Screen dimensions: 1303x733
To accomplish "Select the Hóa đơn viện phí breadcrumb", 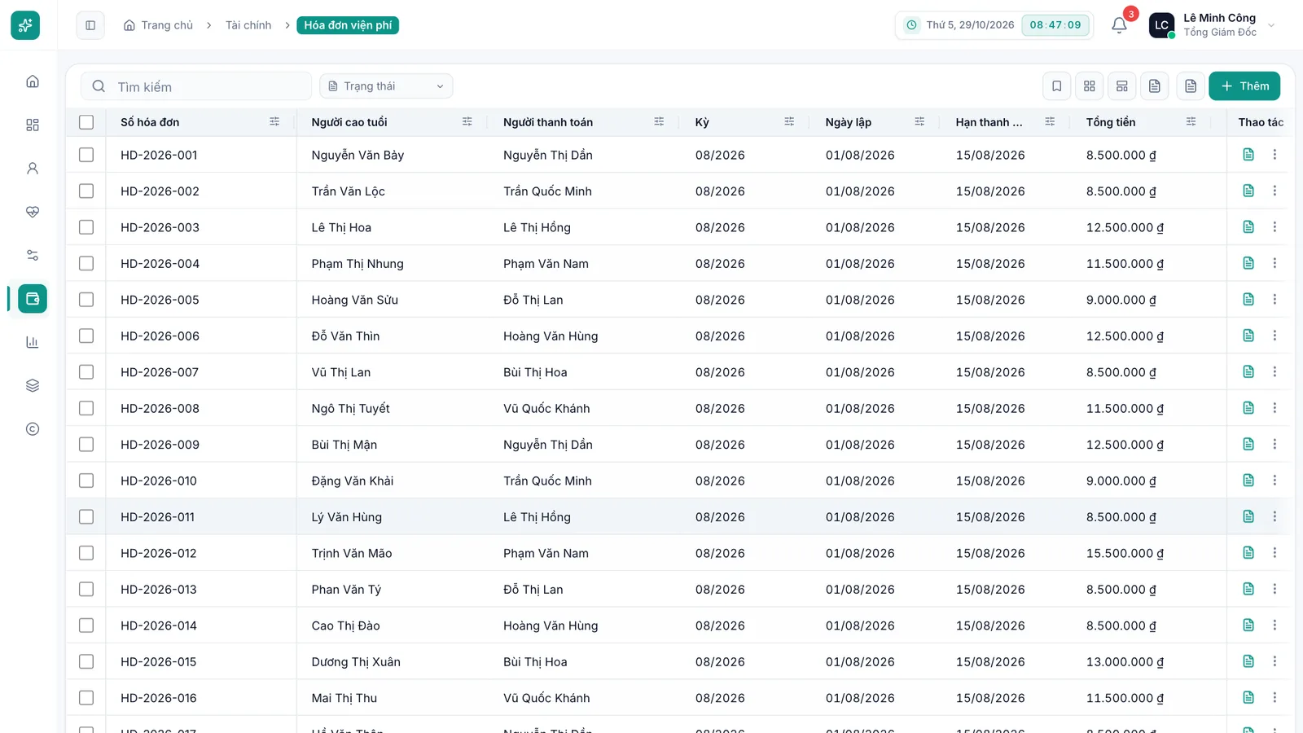I will 348,25.
